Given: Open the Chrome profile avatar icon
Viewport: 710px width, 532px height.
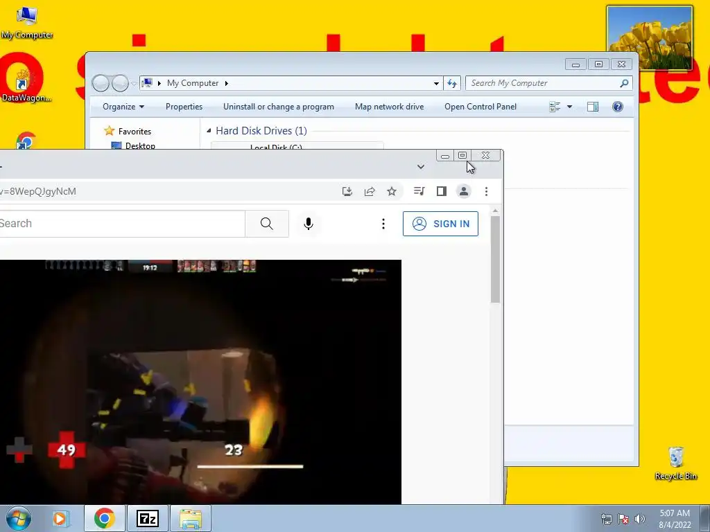Looking at the screenshot, I should coord(464,191).
